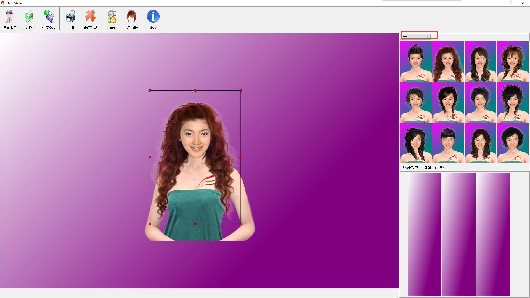
Task: Select the black bob hairstyle in bottom-right thumbnail
Action: click(513, 143)
